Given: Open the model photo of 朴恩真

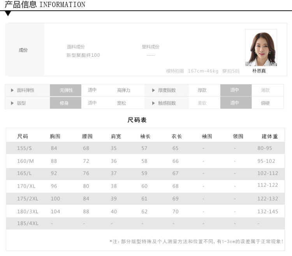Looking at the screenshot, I should click(261, 48).
